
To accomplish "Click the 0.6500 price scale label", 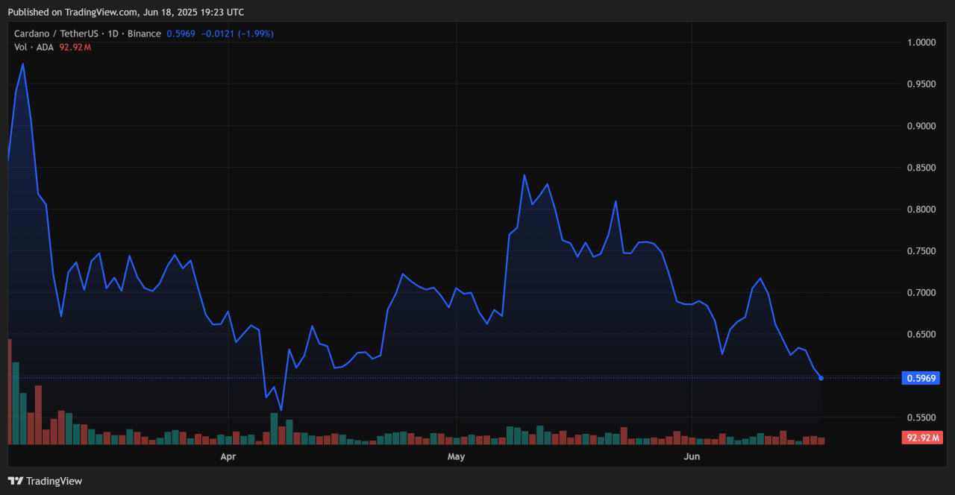I will click(x=919, y=335).
